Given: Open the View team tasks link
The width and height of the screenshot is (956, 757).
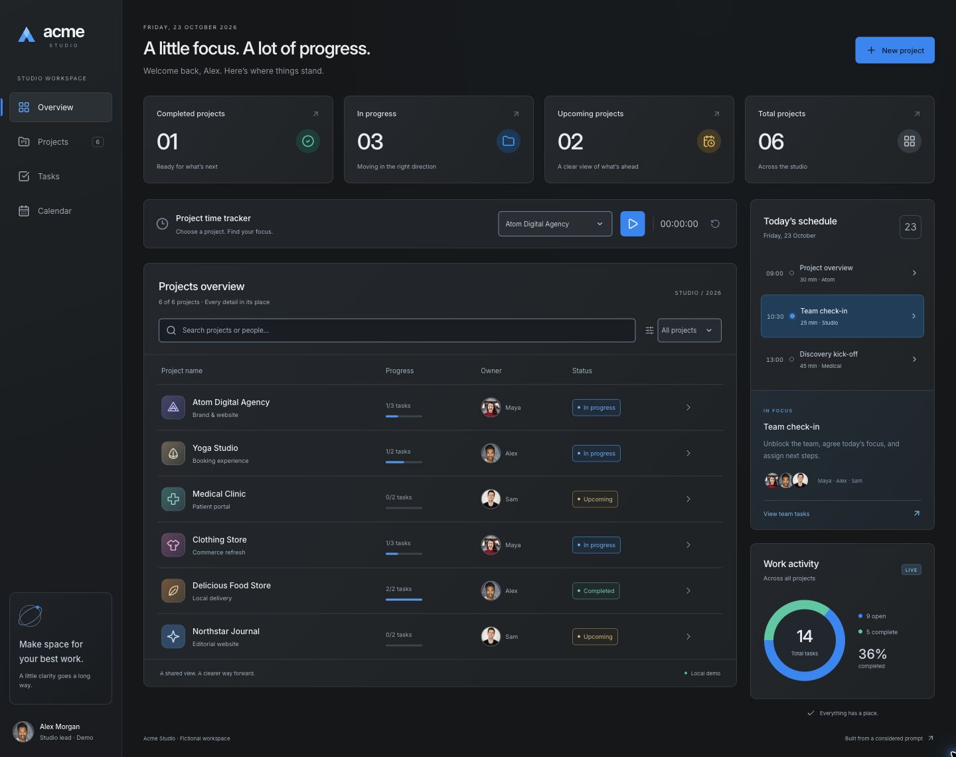Looking at the screenshot, I should (x=842, y=513).
